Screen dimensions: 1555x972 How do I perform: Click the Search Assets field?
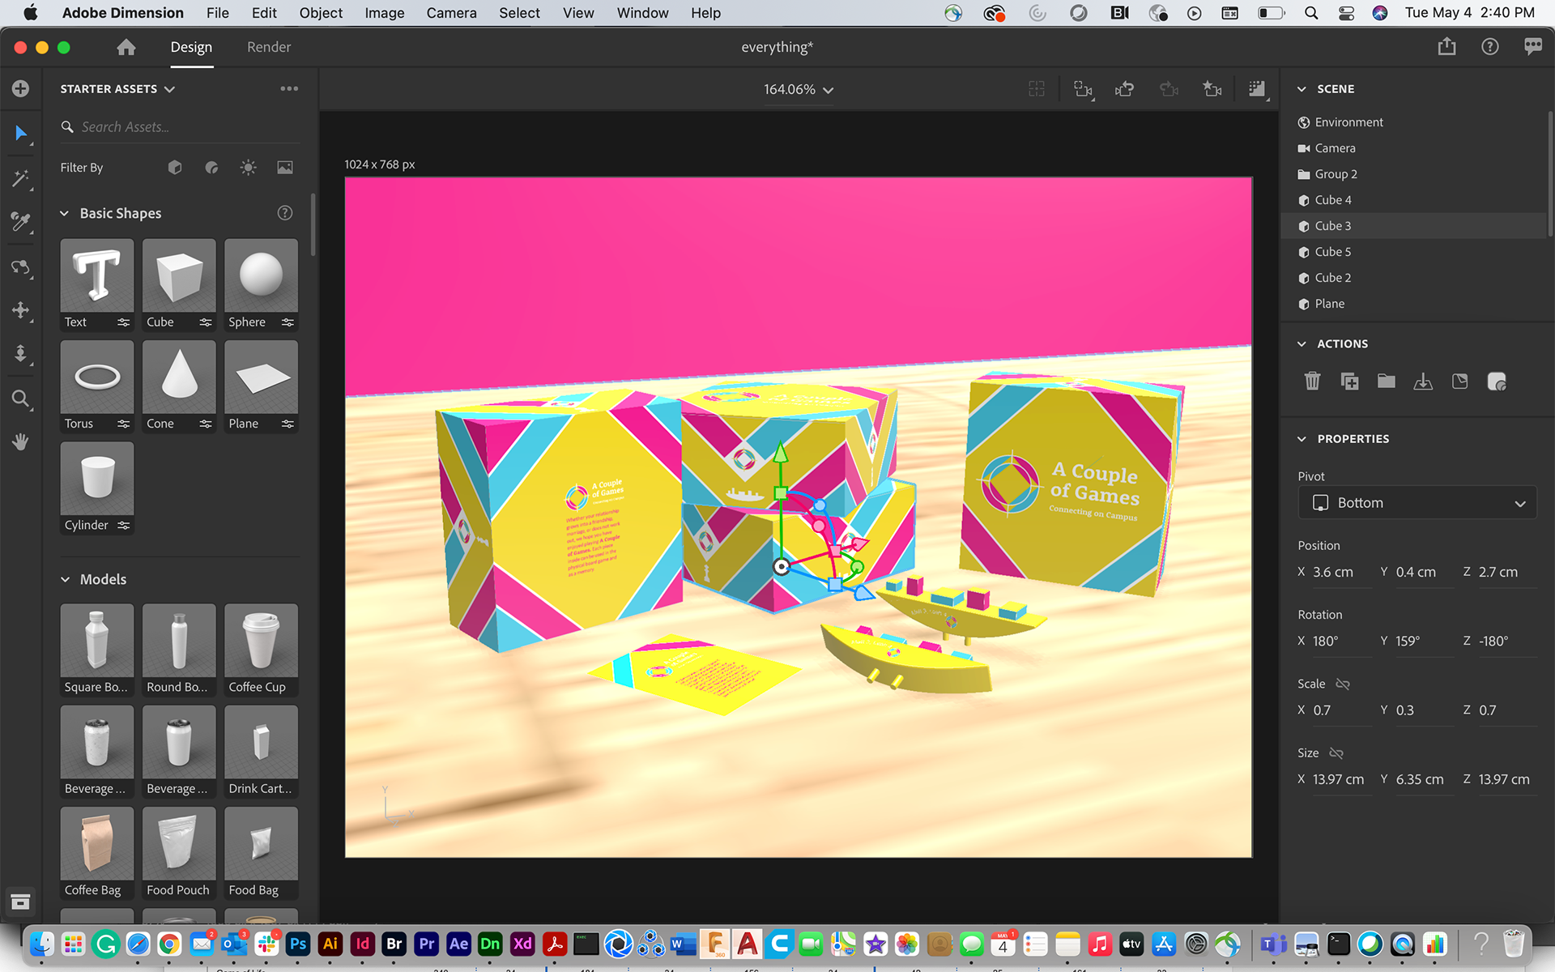(180, 127)
